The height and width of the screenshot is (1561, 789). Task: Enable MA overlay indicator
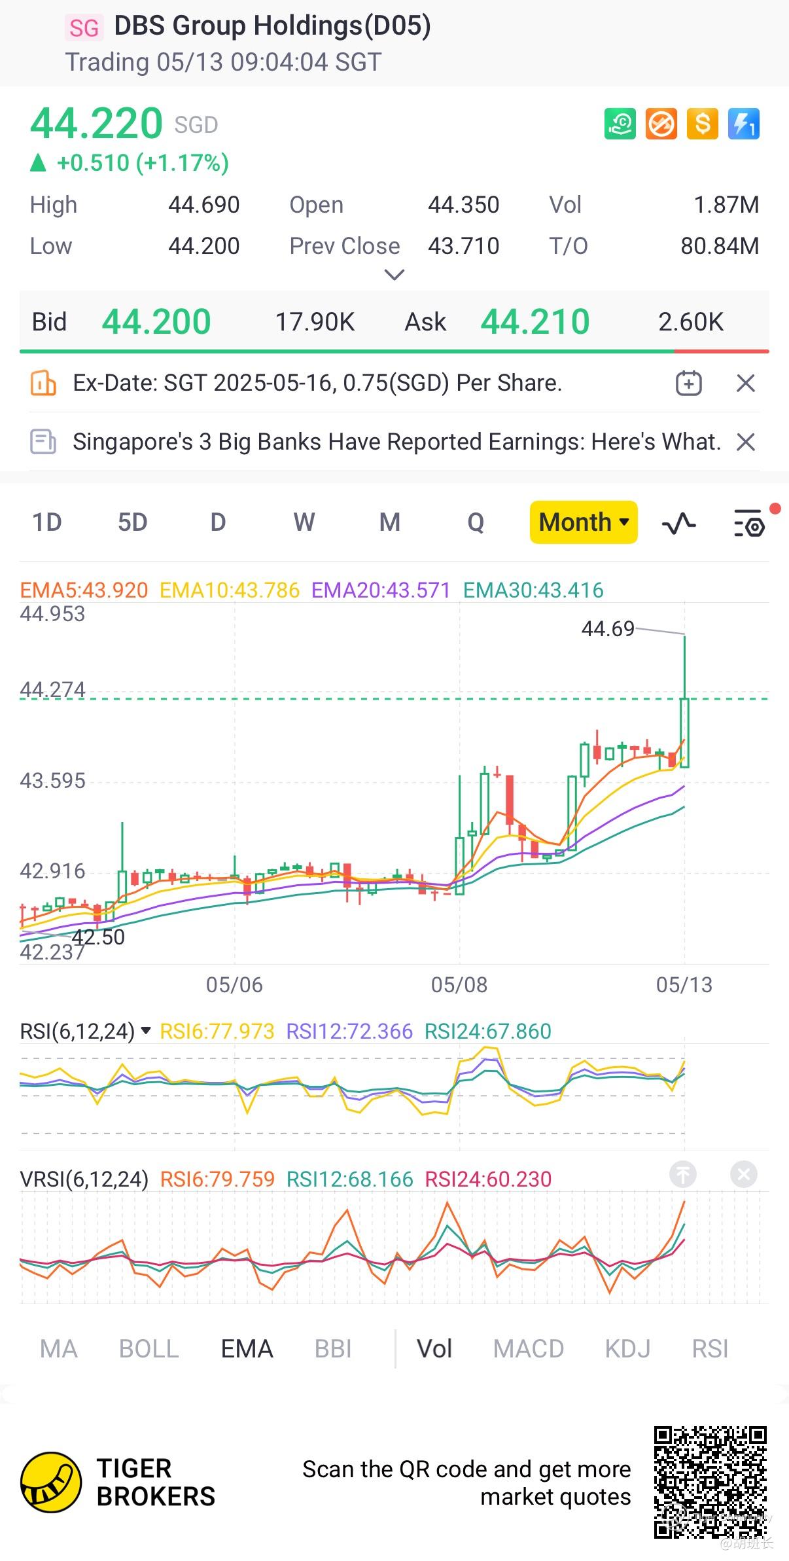coord(59,1349)
